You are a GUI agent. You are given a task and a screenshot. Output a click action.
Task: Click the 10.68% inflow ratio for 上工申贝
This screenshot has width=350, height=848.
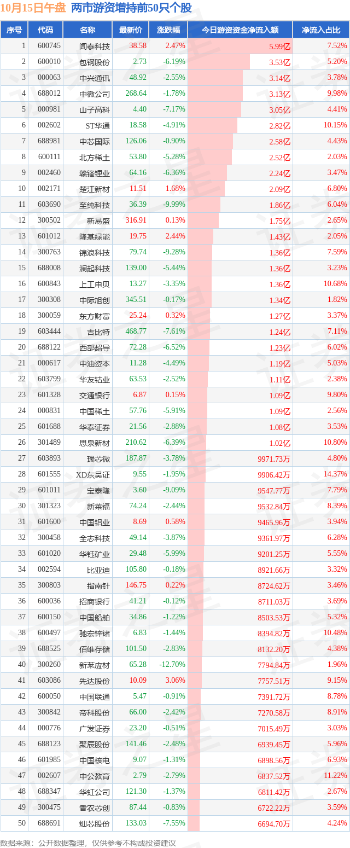point(336,284)
